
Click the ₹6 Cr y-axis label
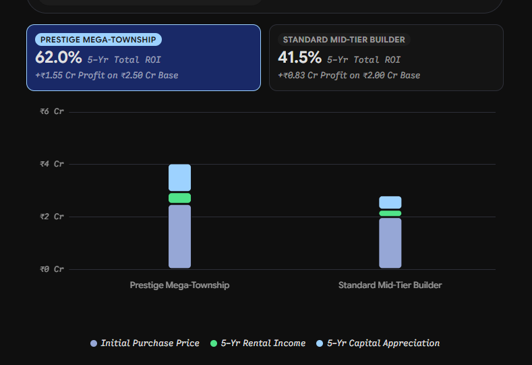[x=52, y=111]
